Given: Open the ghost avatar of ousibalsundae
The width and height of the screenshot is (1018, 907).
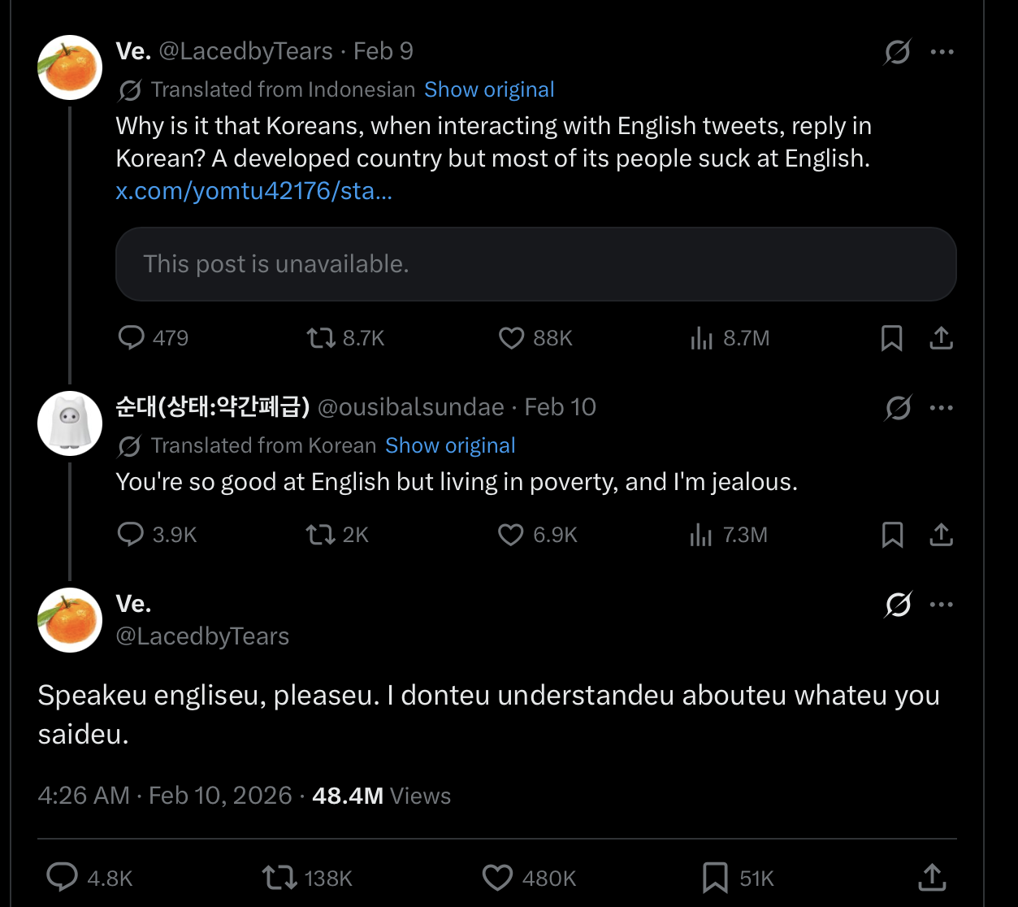Looking at the screenshot, I should tap(70, 423).
